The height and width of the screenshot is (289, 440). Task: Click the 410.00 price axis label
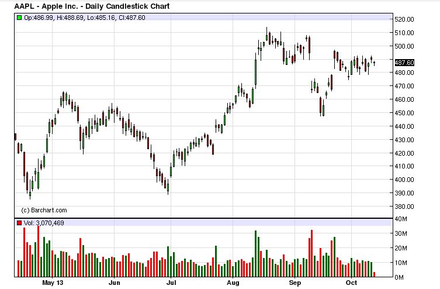coord(404,166)
